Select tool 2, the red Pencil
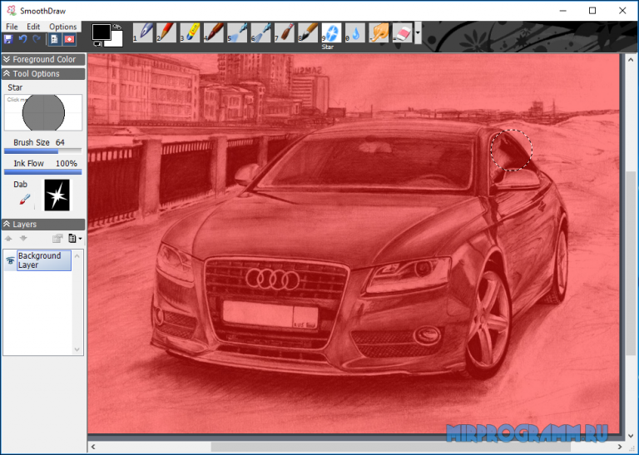The image size is (639, 455). click(x=166, y=32)
